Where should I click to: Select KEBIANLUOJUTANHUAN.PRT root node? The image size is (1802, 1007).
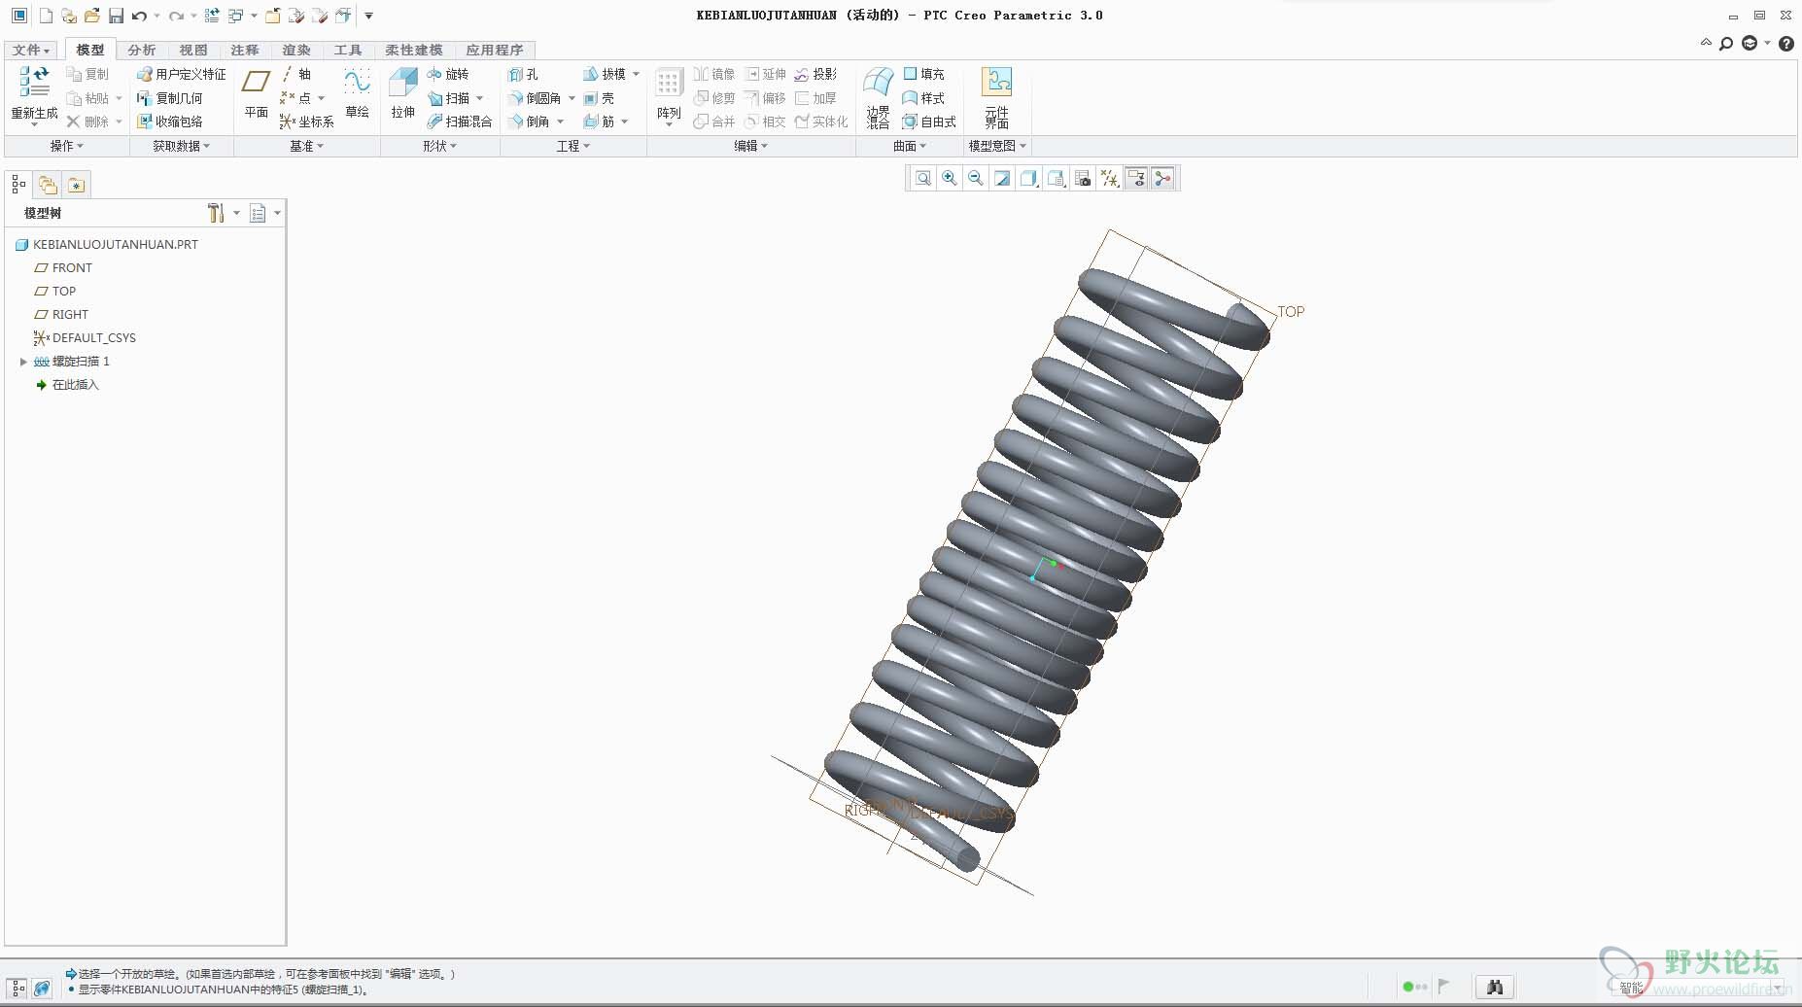point(107,245)
